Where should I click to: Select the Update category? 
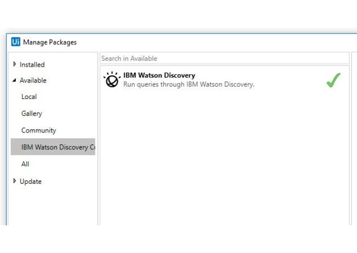pyautogui.click(x=30, y=181)
